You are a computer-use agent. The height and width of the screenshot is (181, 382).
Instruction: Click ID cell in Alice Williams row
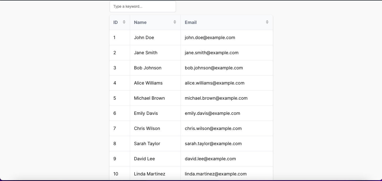point(120,83)
